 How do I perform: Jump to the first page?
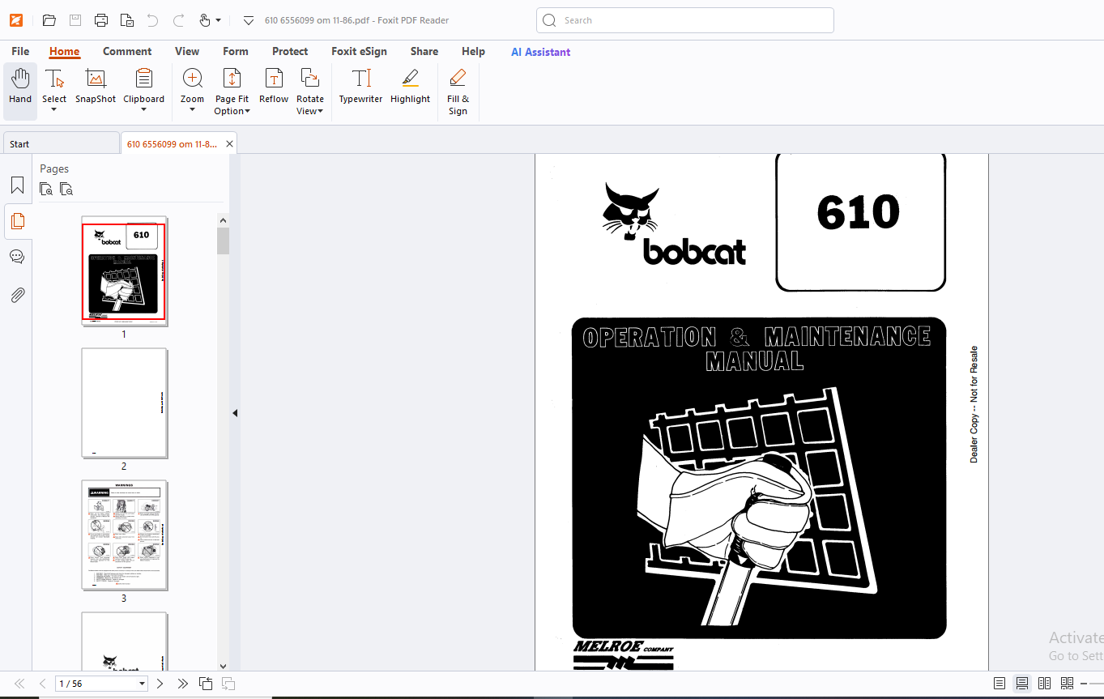pos(19,684)
